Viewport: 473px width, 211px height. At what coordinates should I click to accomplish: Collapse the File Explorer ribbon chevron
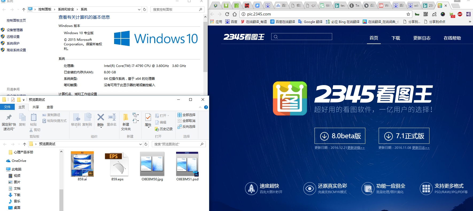[200, 107]
